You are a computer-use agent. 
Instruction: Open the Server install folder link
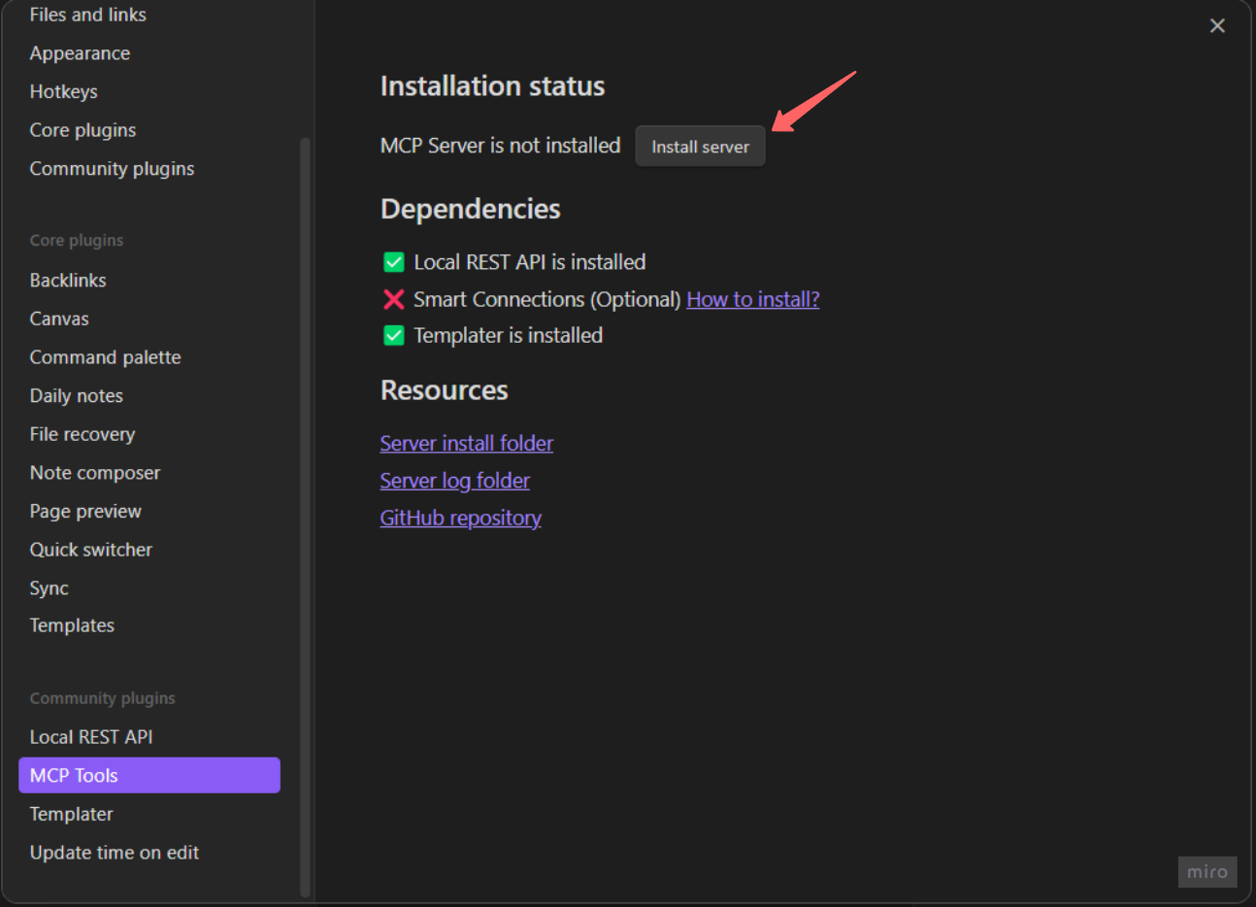[x=466, y=443]
